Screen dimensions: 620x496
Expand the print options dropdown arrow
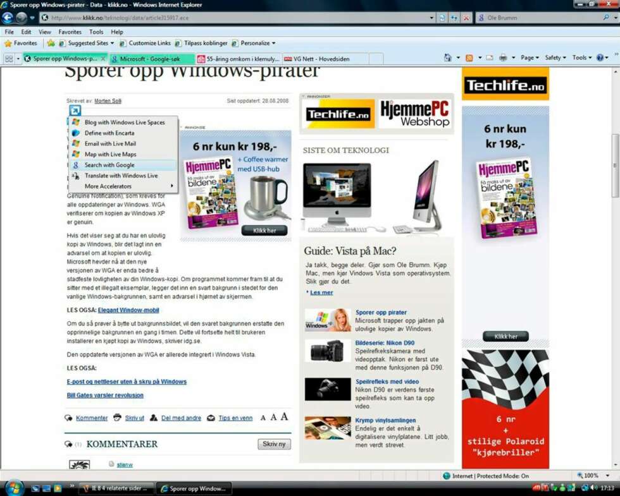[513, 57]
